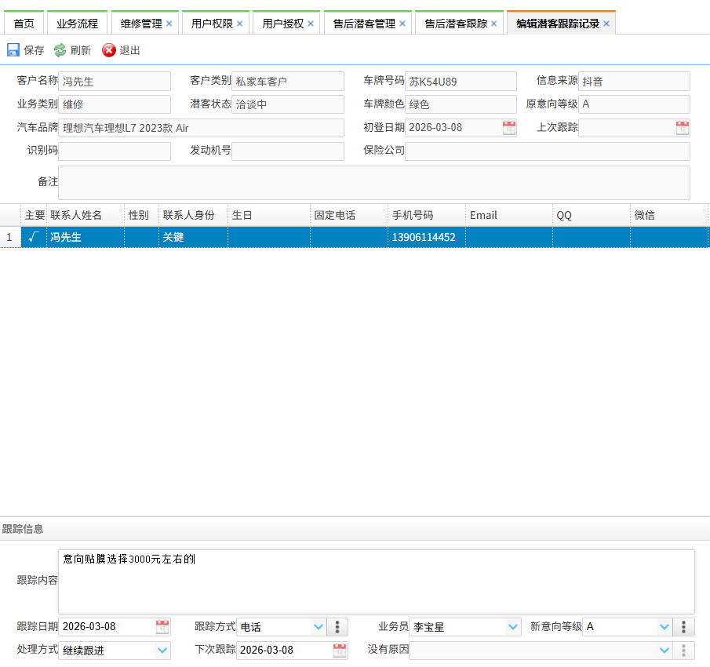Viewport: 710px width, 667px height.
Task: Open calendar picker for 初登日期 field
Action: (508, 127)
